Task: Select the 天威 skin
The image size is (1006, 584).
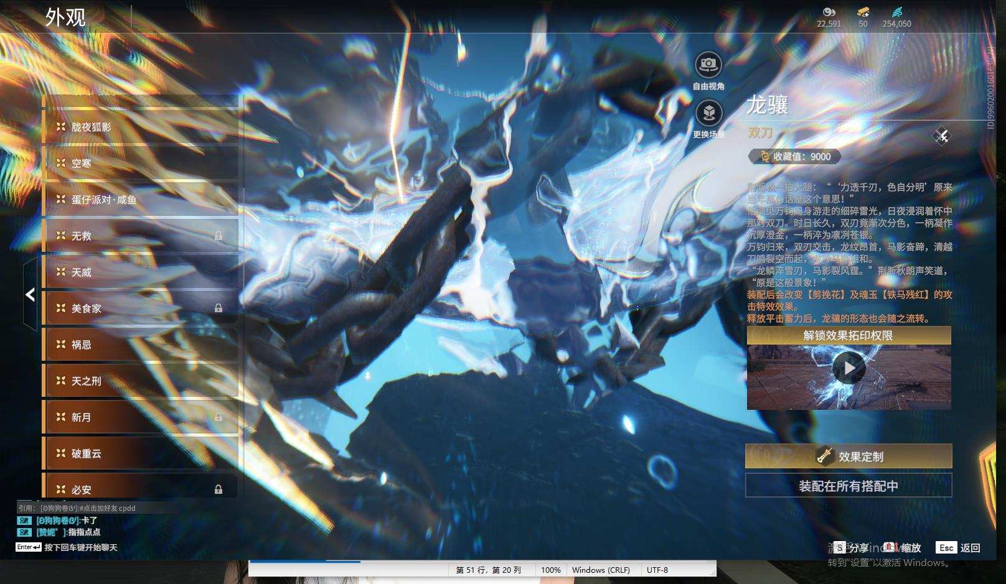Action: [x=141, y=272]
